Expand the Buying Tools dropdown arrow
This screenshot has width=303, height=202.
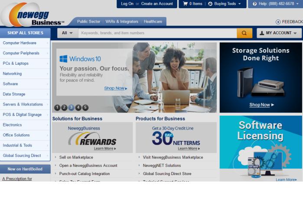tap(240, 3)
